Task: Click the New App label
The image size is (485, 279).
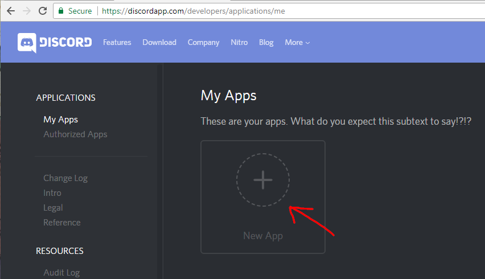Action: pos(263,236)
